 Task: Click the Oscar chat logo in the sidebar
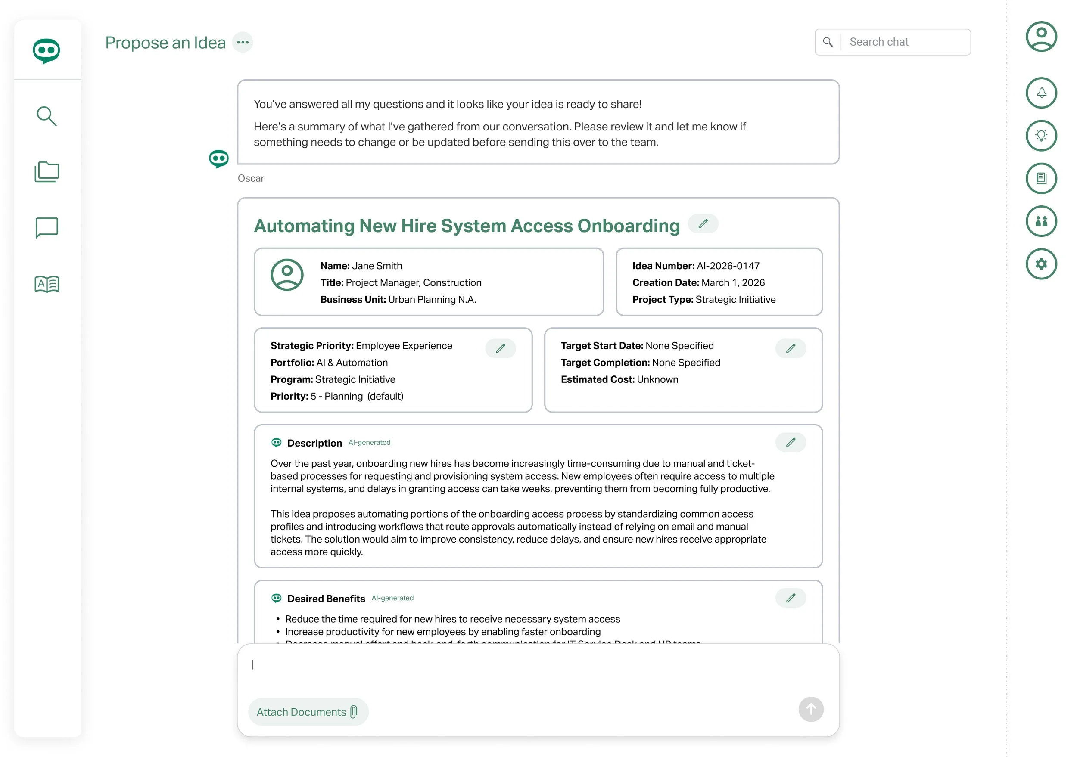pos(47,51)
